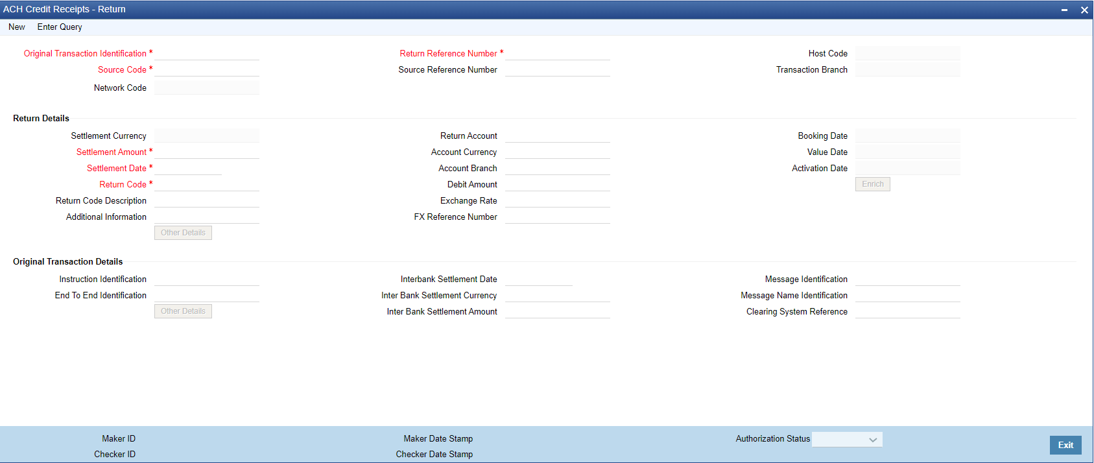Focus the Inter Bank Settlement Currency field
1094x463 pixels.
(558, 295)
